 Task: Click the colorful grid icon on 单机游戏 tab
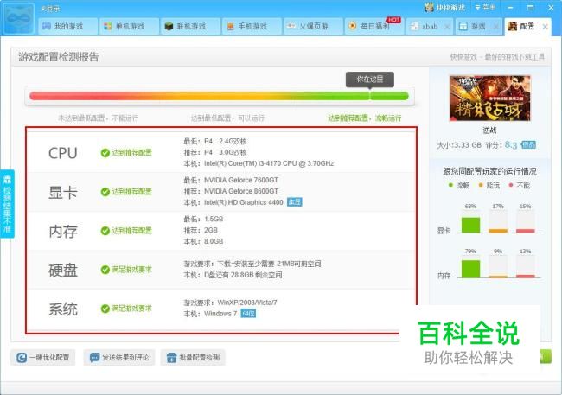[x=107, y=26]
